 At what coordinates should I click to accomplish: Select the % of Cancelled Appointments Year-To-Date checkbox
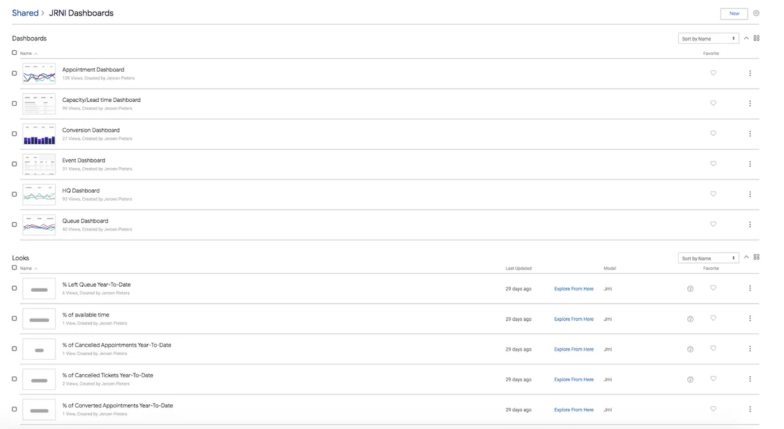tap(14, 349)
